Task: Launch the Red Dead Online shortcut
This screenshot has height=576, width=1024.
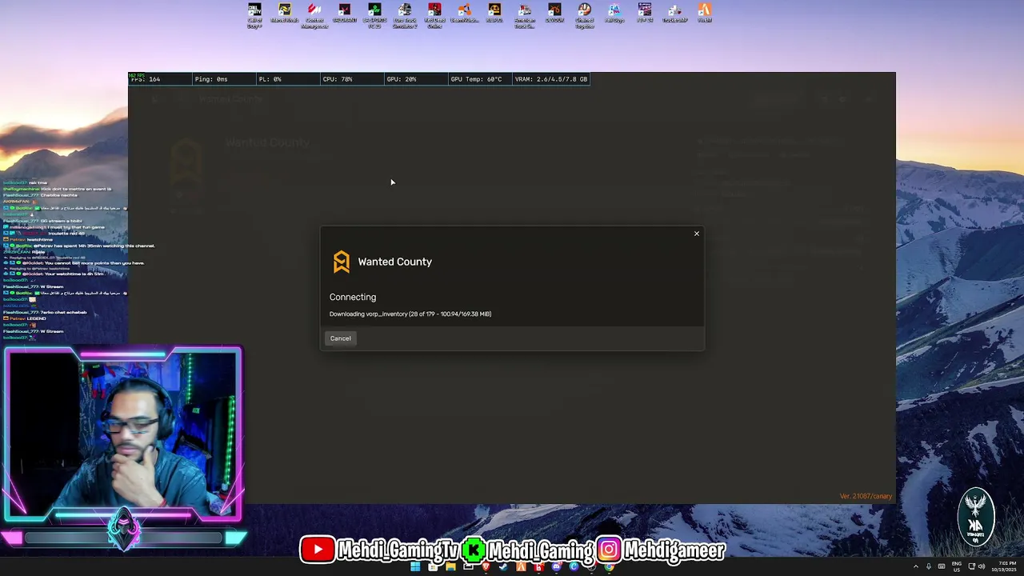Action: [x=434, y=15]
